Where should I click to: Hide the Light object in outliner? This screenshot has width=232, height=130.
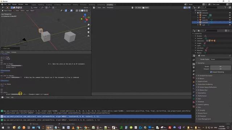[x=230, y=25]
